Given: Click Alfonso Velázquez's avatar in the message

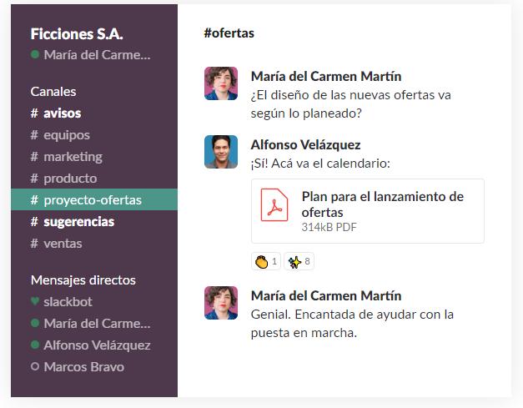Looking at the screenshot, I should (221, 152).
